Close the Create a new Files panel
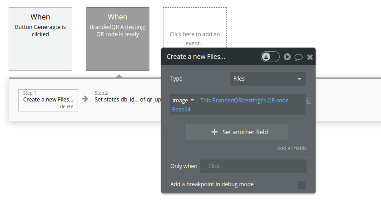 click(310, 57)
